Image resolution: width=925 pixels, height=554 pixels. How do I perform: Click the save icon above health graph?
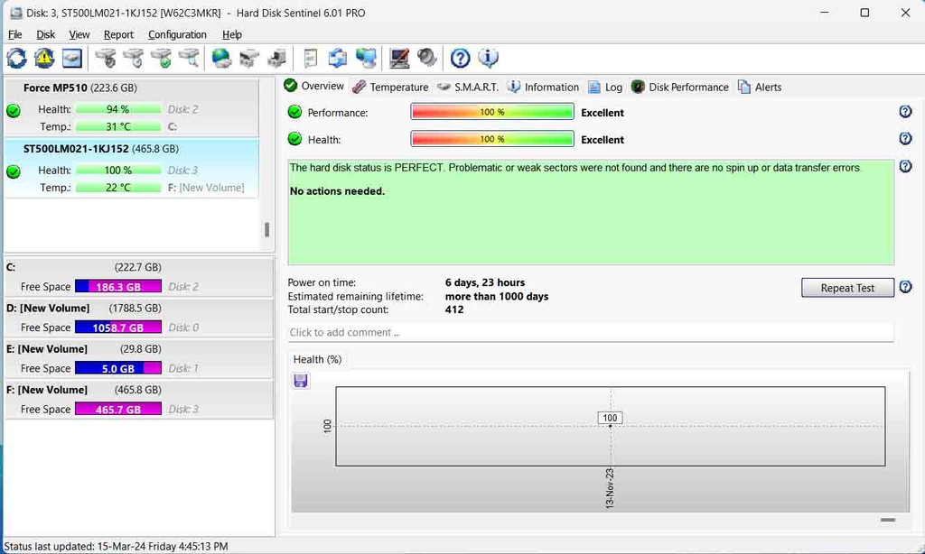click(301, 381)
